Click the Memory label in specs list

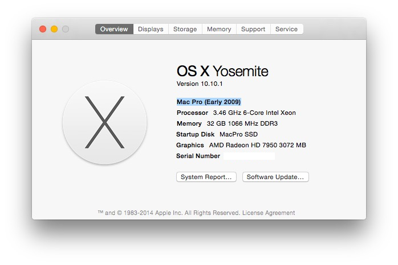pyautogui.click(x=189, y=123)
